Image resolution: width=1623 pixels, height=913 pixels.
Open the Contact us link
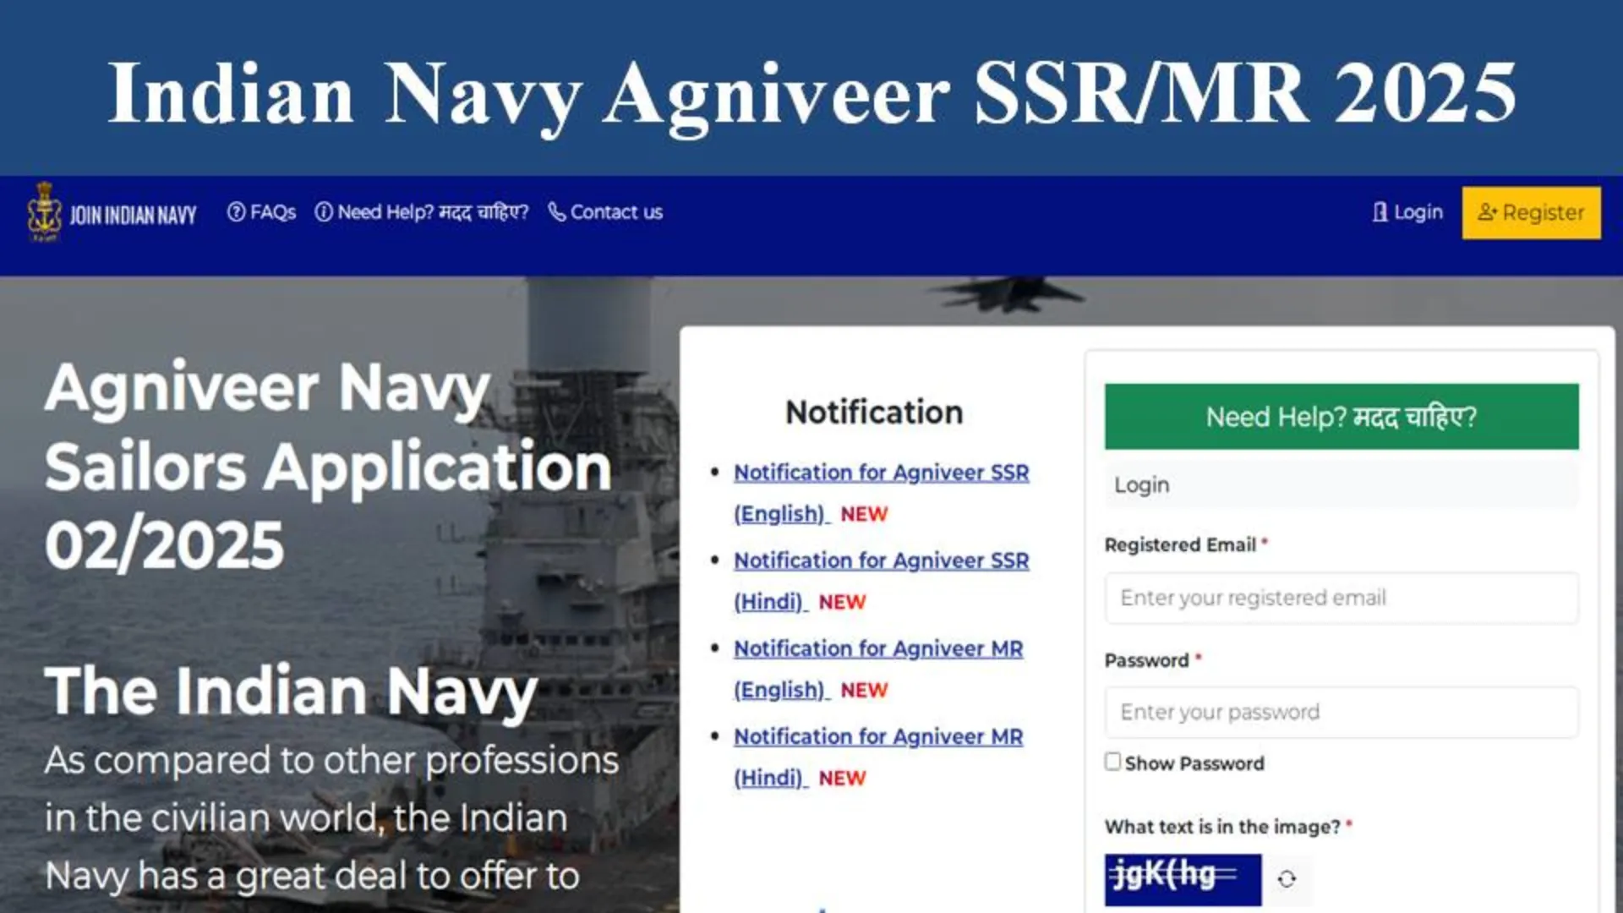pos(605,212)
